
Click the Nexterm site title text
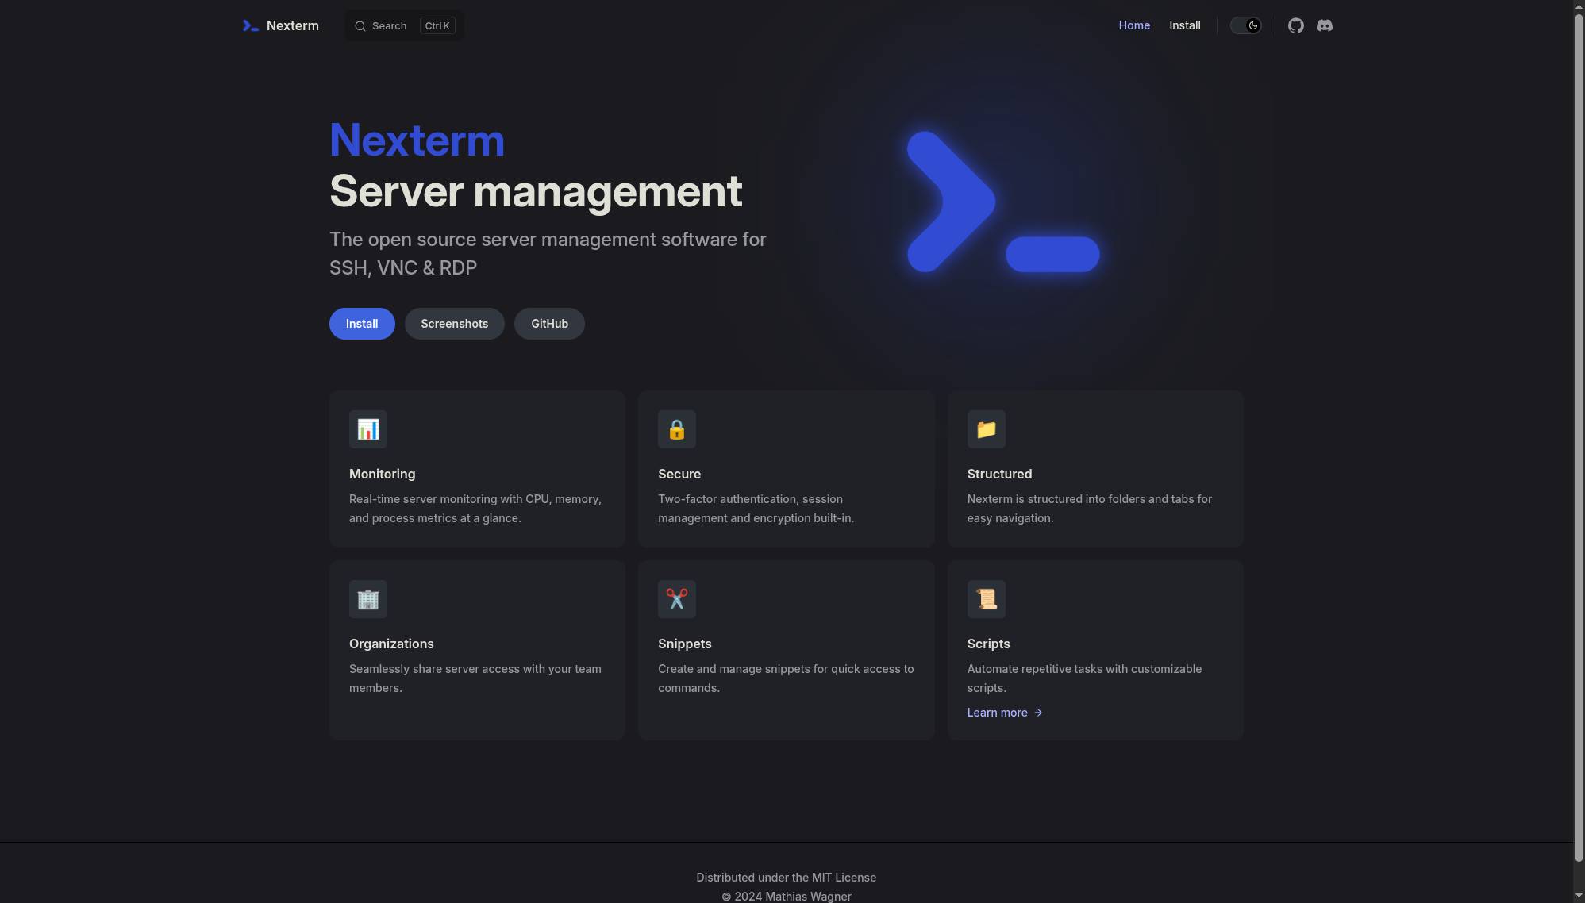tap(292, 25)
